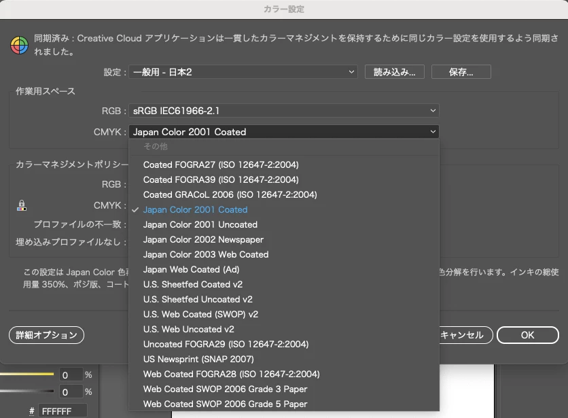Select U.S. Web Uncoated v2
This screenshot has height=418, width=568.
[284, 329]
